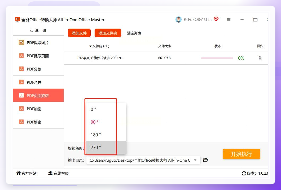Click the refresh icon beside 版本
The width and height of the screenshot is (281, 190).
(x=244, y=173)
